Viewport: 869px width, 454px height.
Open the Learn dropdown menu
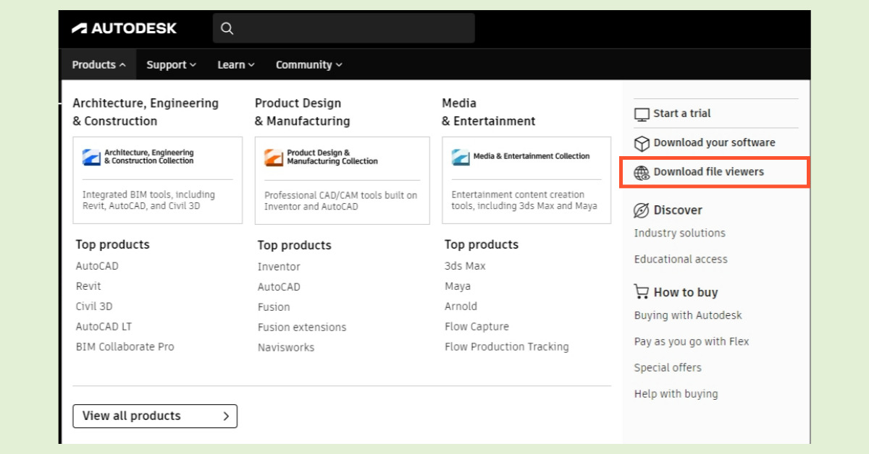coord(236,65)
